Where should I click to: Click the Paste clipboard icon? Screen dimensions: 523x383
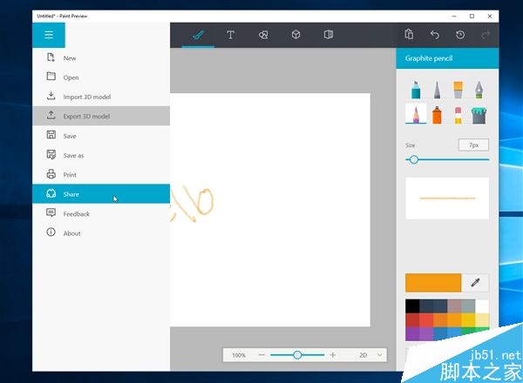pos(409,34)
